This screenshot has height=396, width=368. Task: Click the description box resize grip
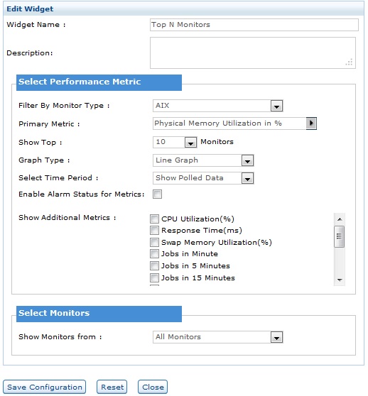pyautogui.click(x=349, y=62)
